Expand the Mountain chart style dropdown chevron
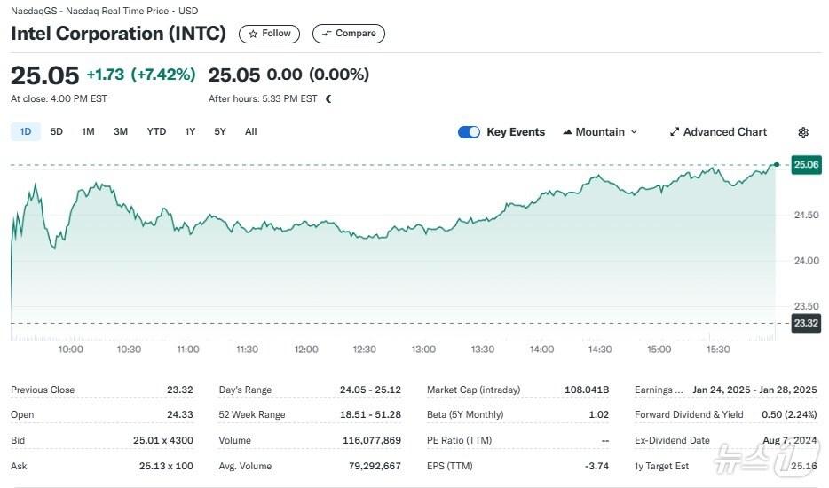Viewport: 829px width, 488px height. pyautogui.click(x=634, y=132)
